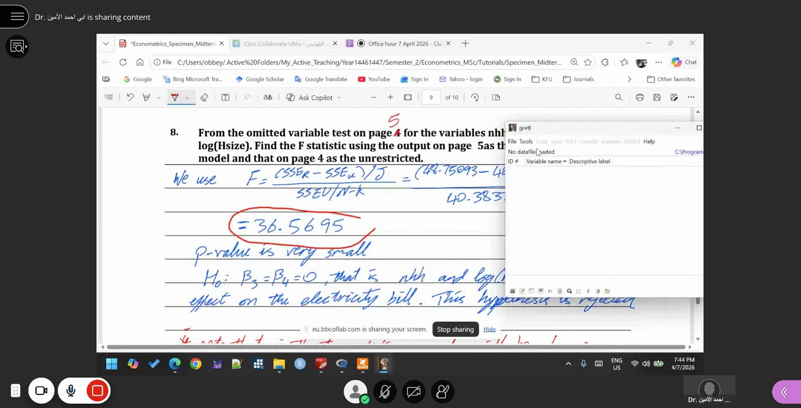
Task: Toggle the camera video button
Action: 41,390
